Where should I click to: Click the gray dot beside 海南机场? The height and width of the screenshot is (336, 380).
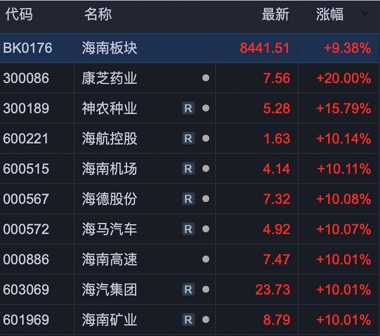click(x=206, y=169)
